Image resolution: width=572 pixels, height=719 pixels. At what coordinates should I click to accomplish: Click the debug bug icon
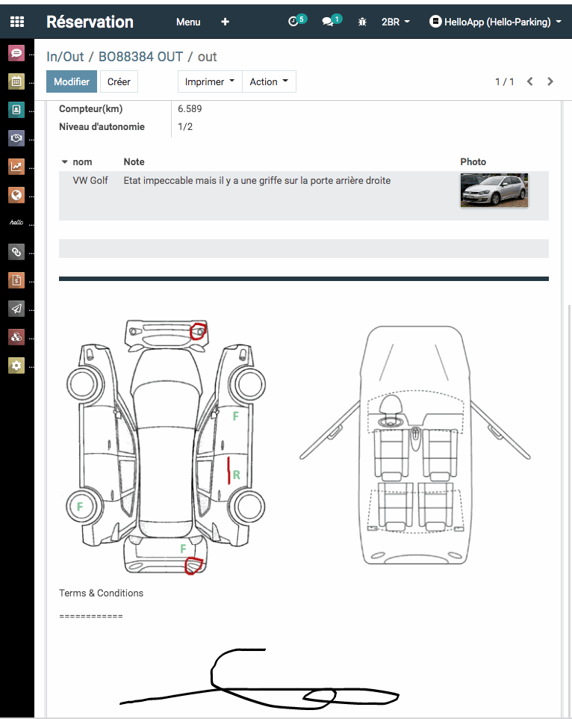point(362,22)
